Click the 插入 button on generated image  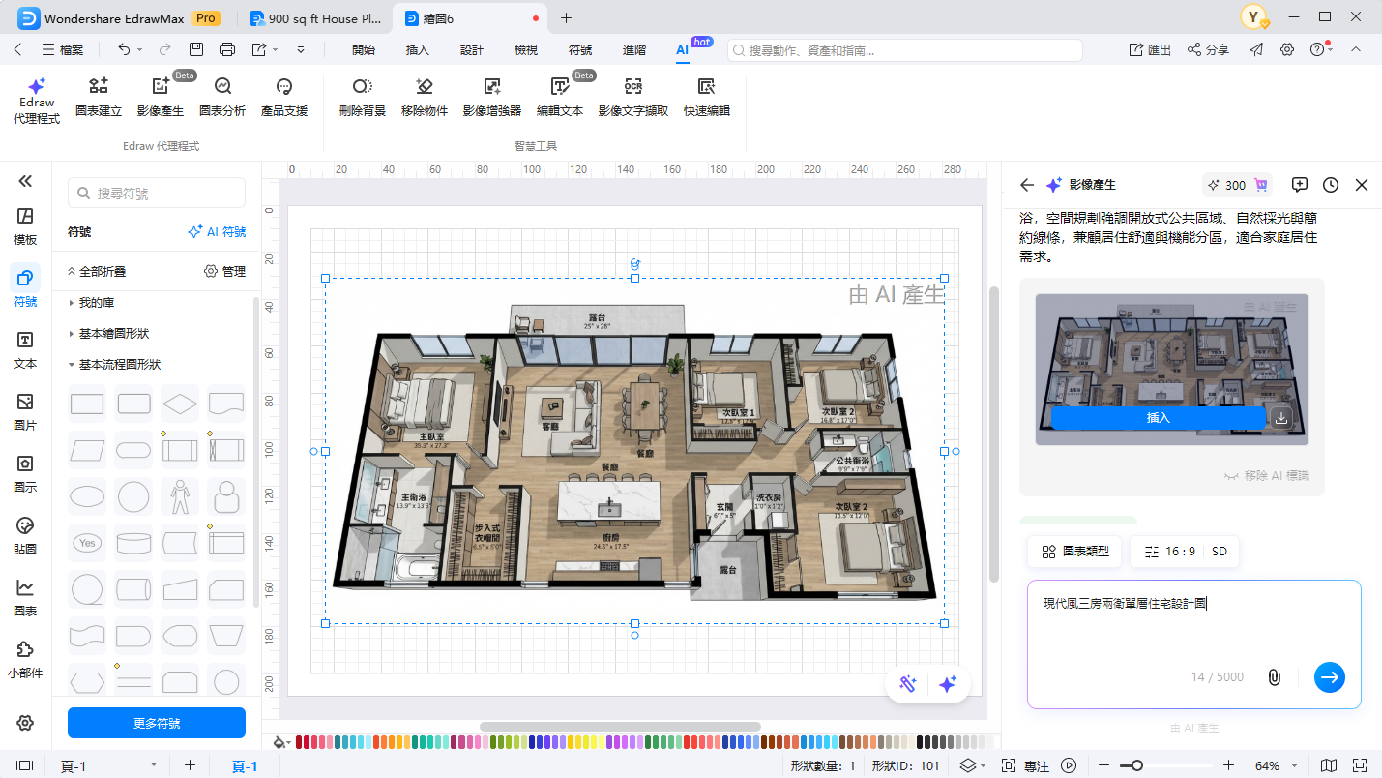[1158, 418]
